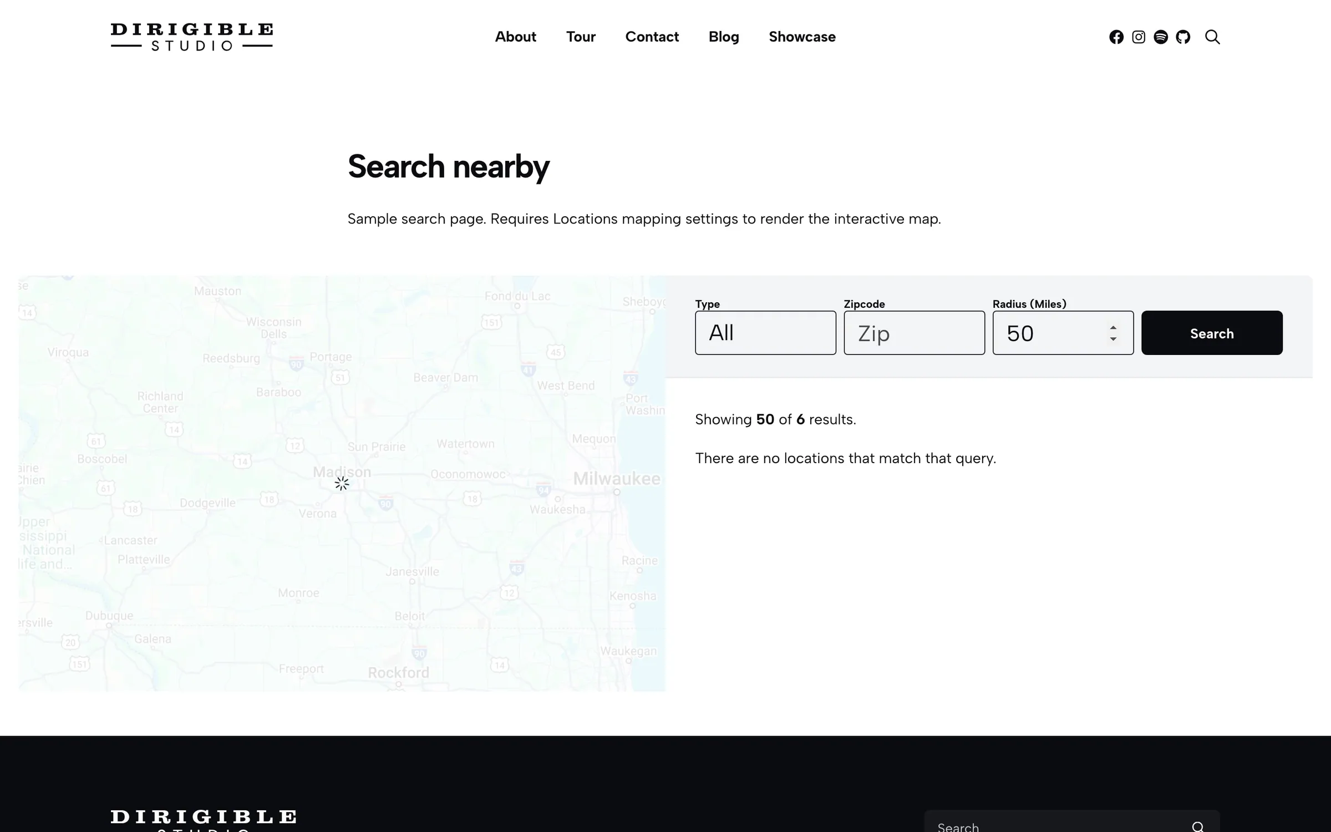Click the 'no locations that match' message
The image size is (1331, 832).
point(845,458)
